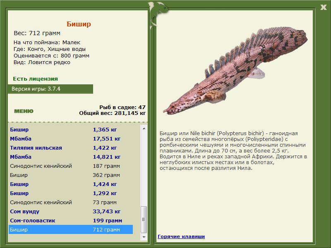This screenshot has height=248, width=331.
Task: Select the Сом-головастик row
Action: pos(70,220)
